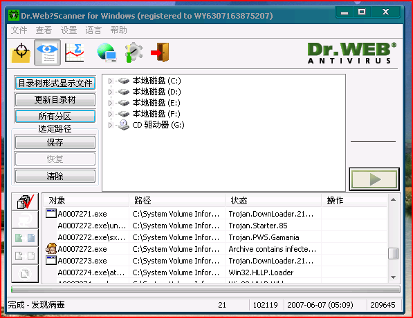Click the 更新目录树 button
The width and height of the screenshot is (413, 318).
click(55, 100)
